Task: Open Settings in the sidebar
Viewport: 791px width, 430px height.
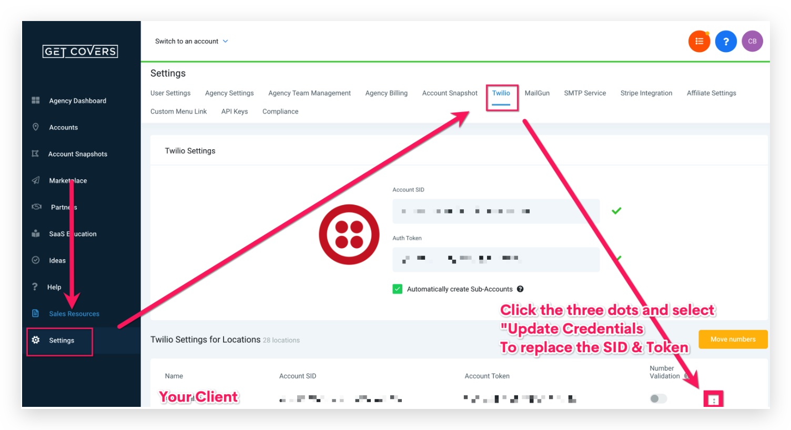Action: pos(62,340)
